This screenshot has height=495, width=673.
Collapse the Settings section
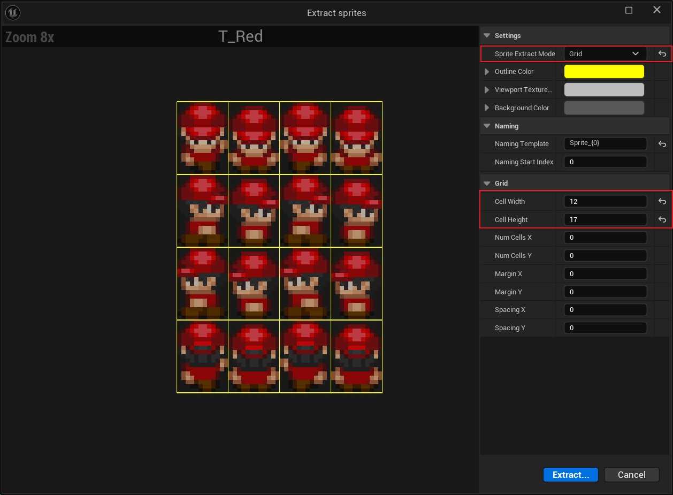pos(486,36)
